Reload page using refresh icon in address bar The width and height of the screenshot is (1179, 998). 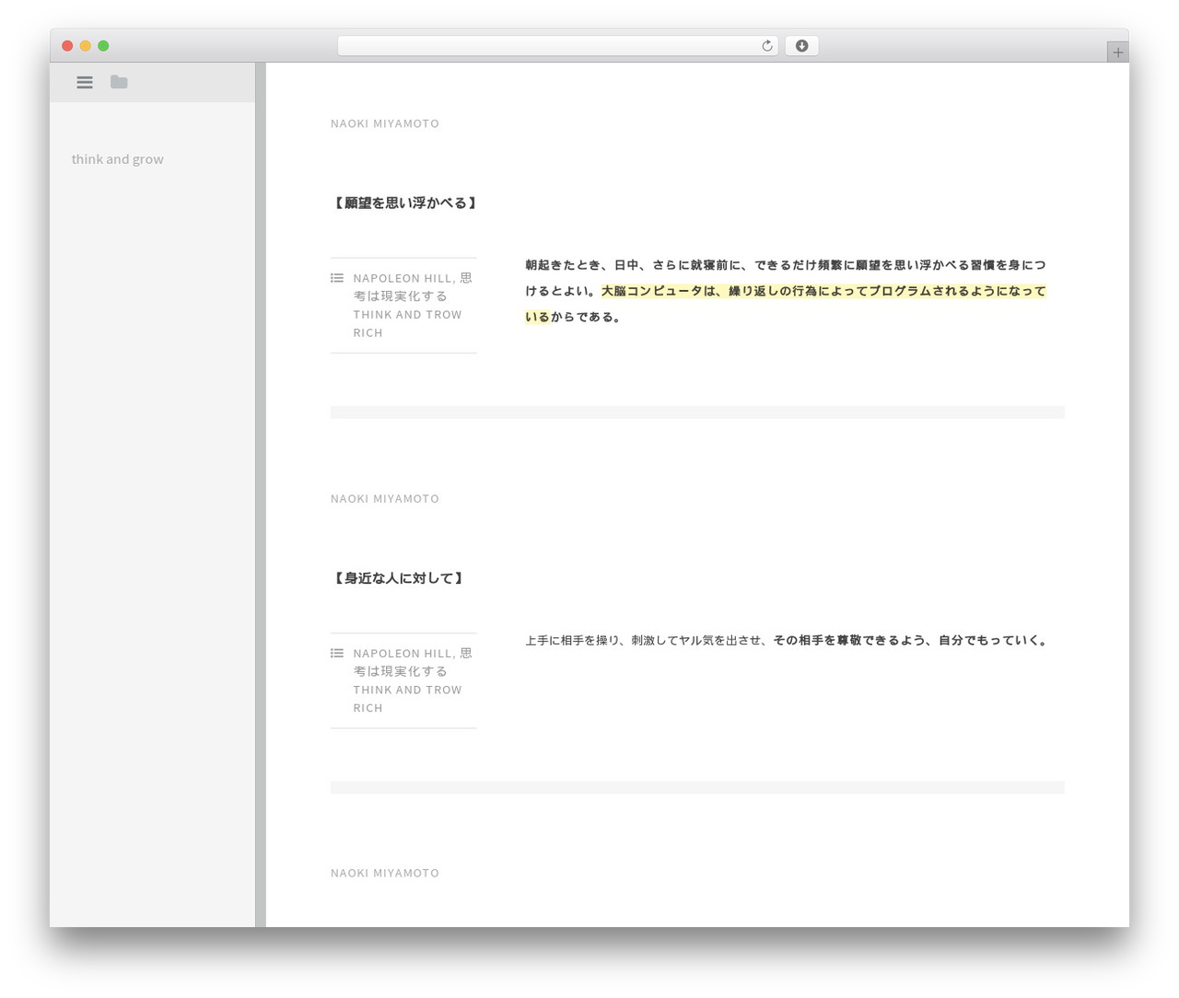[766, 46]
